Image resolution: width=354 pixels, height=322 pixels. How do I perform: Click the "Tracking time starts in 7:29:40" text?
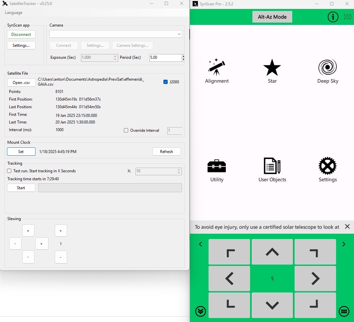33,179
